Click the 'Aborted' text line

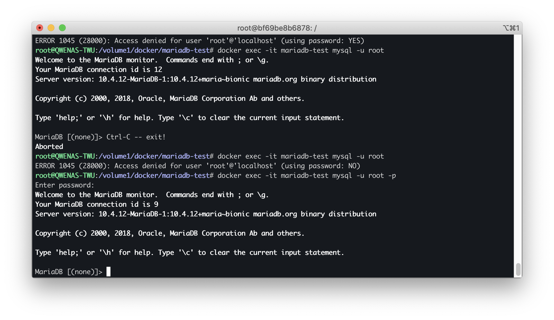[49, 147]
